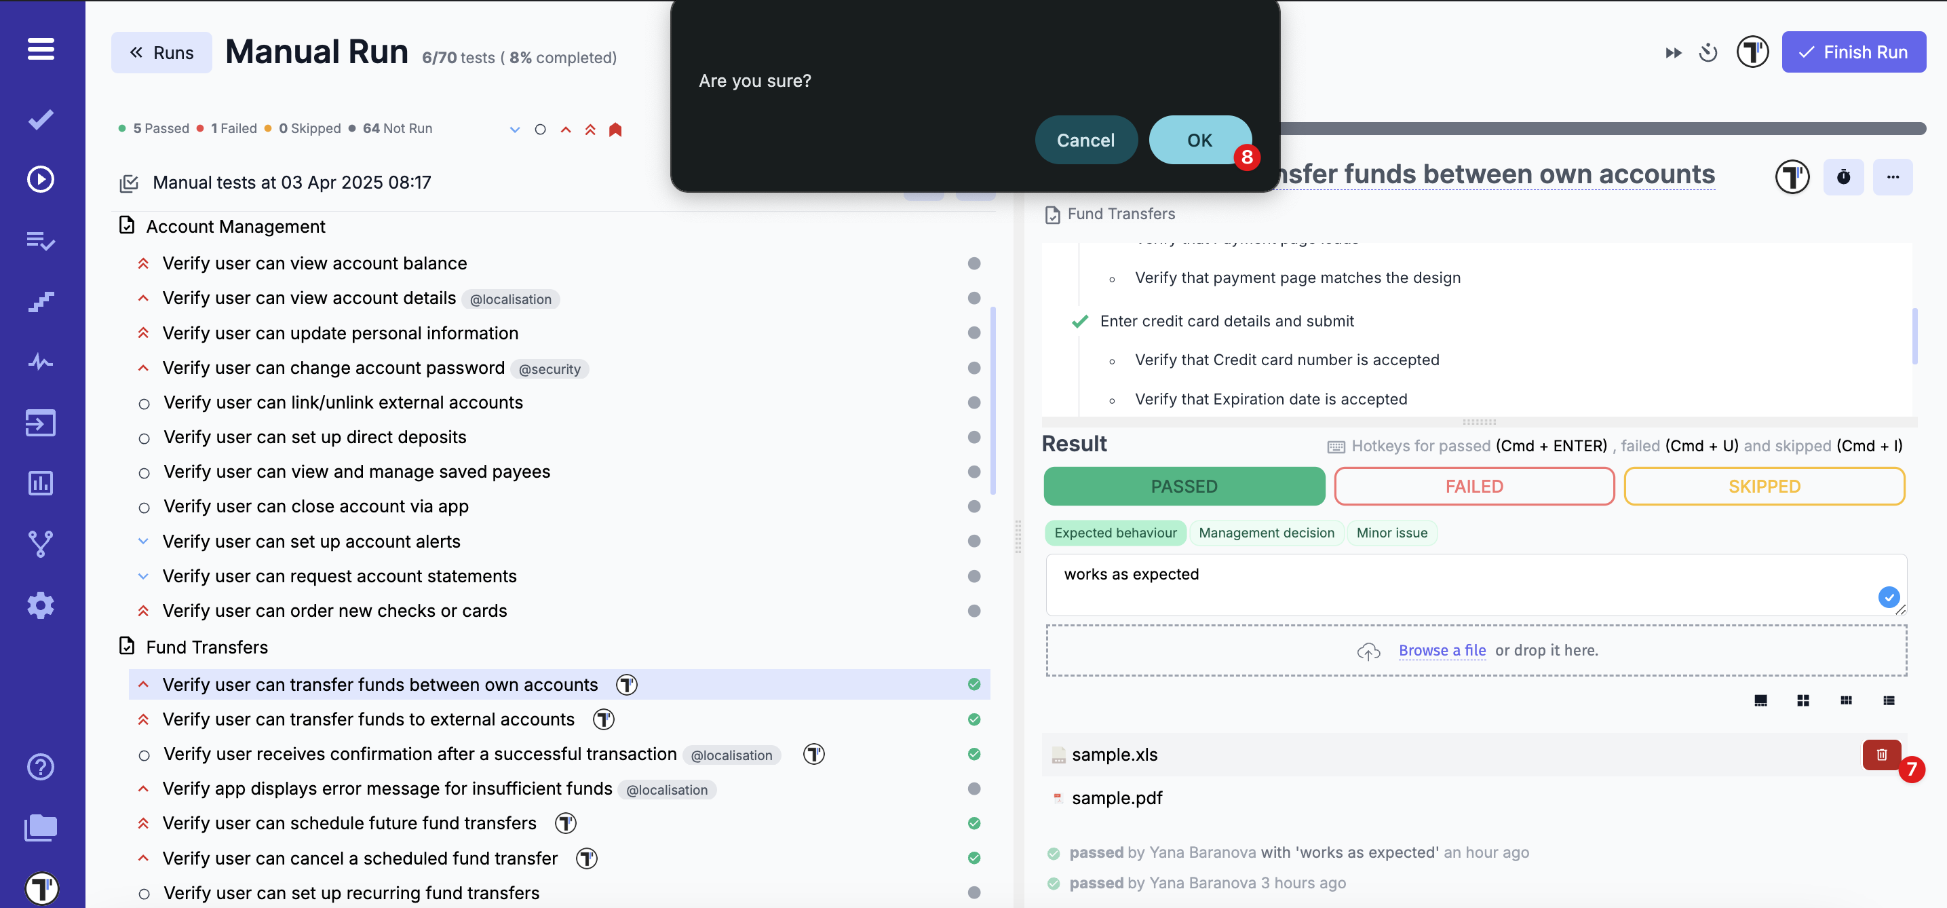Viewport: 1947px width, 908px height.
Task: Open the settings gear in sidebar
Action: 41,605
